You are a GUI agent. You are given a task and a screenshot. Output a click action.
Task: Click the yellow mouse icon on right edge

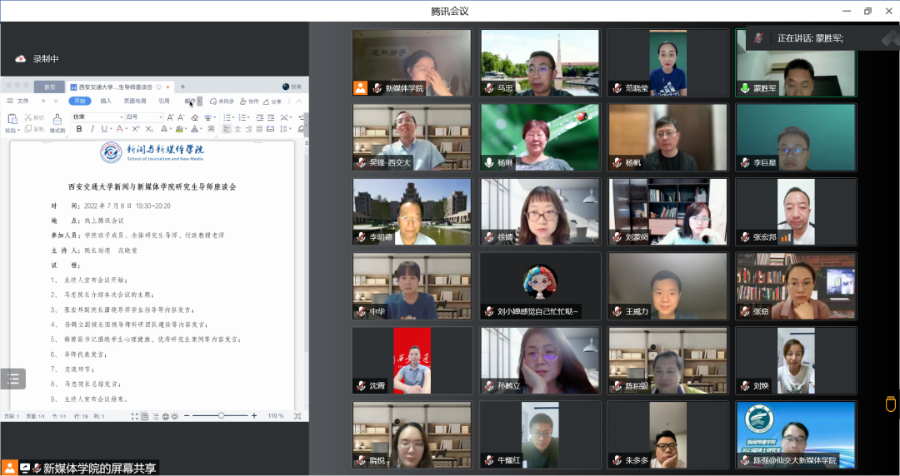(x=889, y=404)
